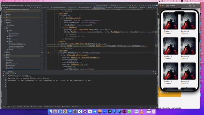Open Product 3 image in simulator
The width and height of the screenshot is (204, 115).
[x=171, y=46]
